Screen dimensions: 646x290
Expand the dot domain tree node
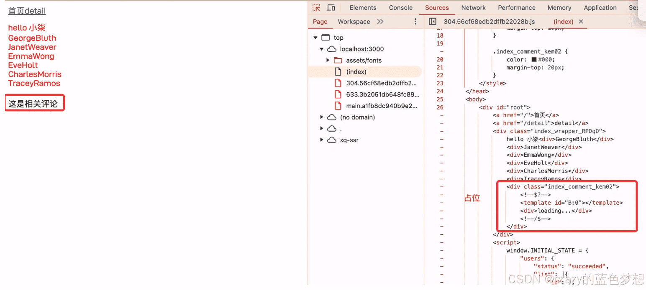pos(322,129)
